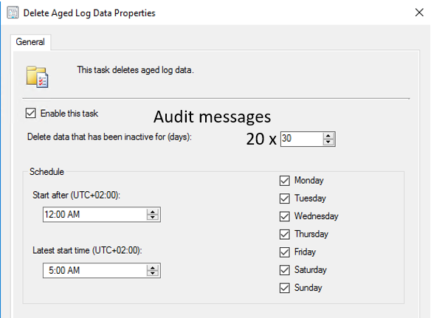
Task: Uncheck the Saturday checkbox
Action: (x=284, y=270)
